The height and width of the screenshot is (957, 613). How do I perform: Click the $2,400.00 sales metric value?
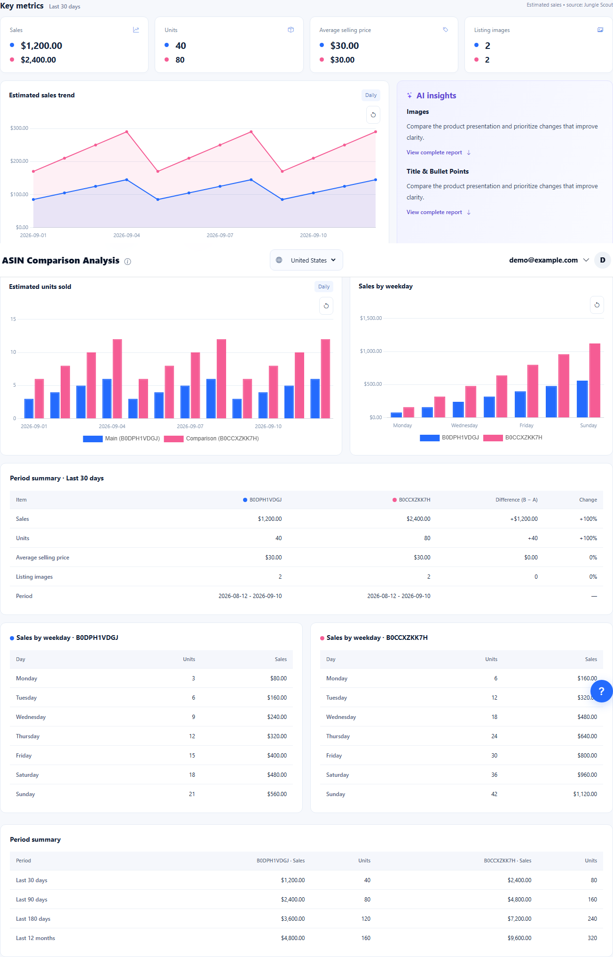click(x=39, y=60)
